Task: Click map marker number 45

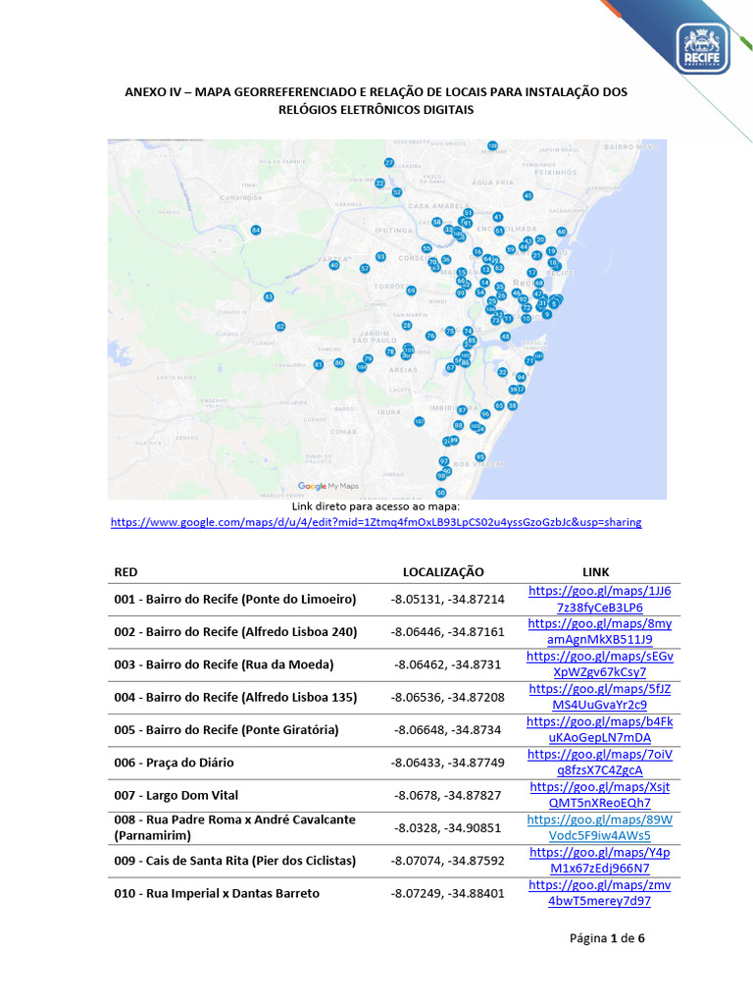Action: click(x=527, y=195)
